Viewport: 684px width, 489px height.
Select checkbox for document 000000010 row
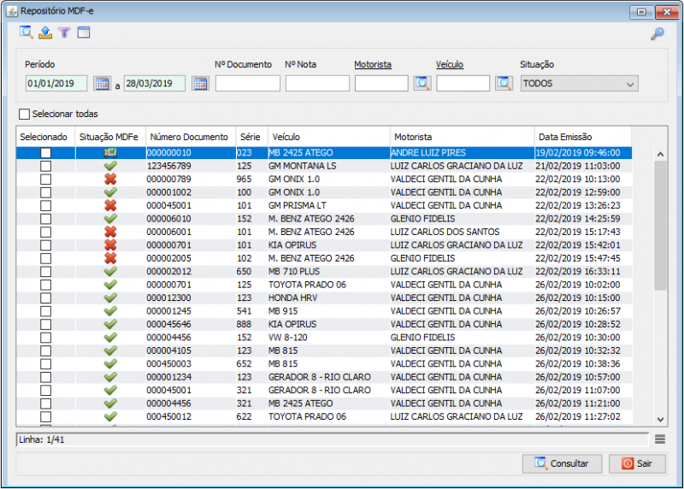(45, 153)
